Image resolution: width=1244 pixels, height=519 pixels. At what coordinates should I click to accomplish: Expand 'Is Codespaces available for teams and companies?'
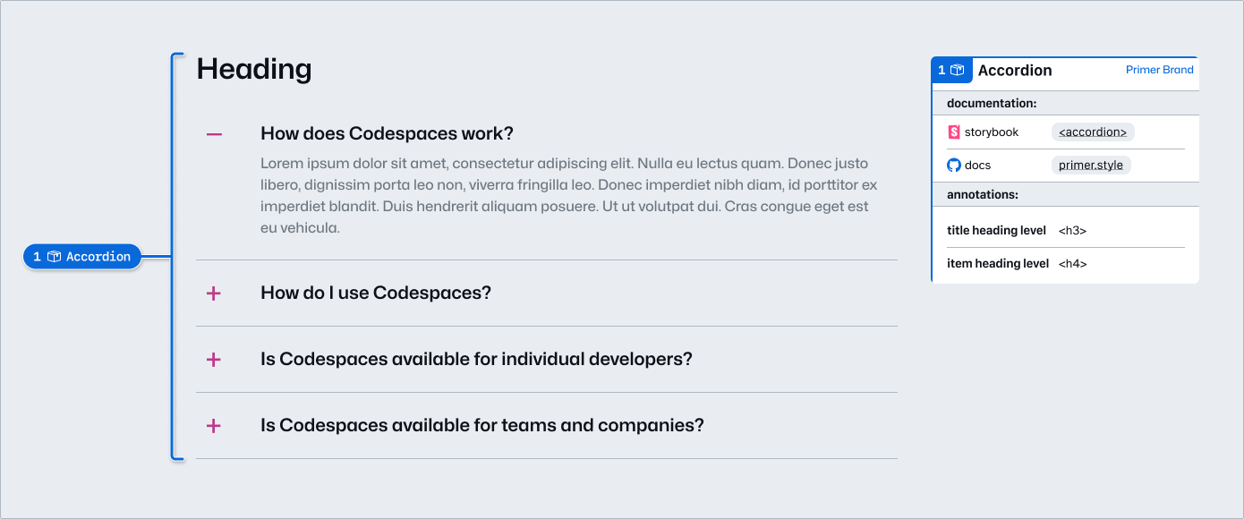coord(482,426)
